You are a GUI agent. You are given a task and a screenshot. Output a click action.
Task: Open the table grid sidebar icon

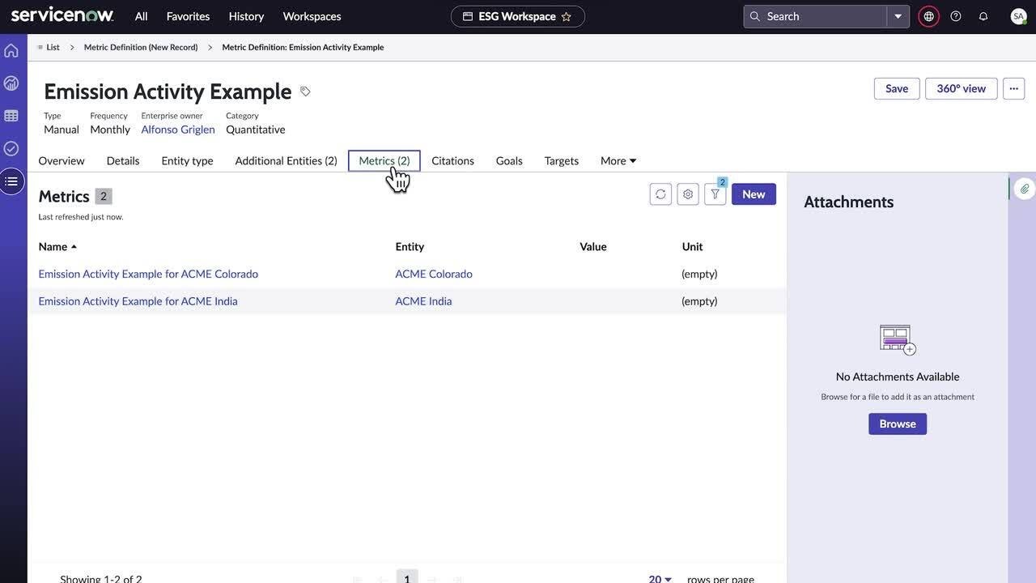[x=11, y=116]
